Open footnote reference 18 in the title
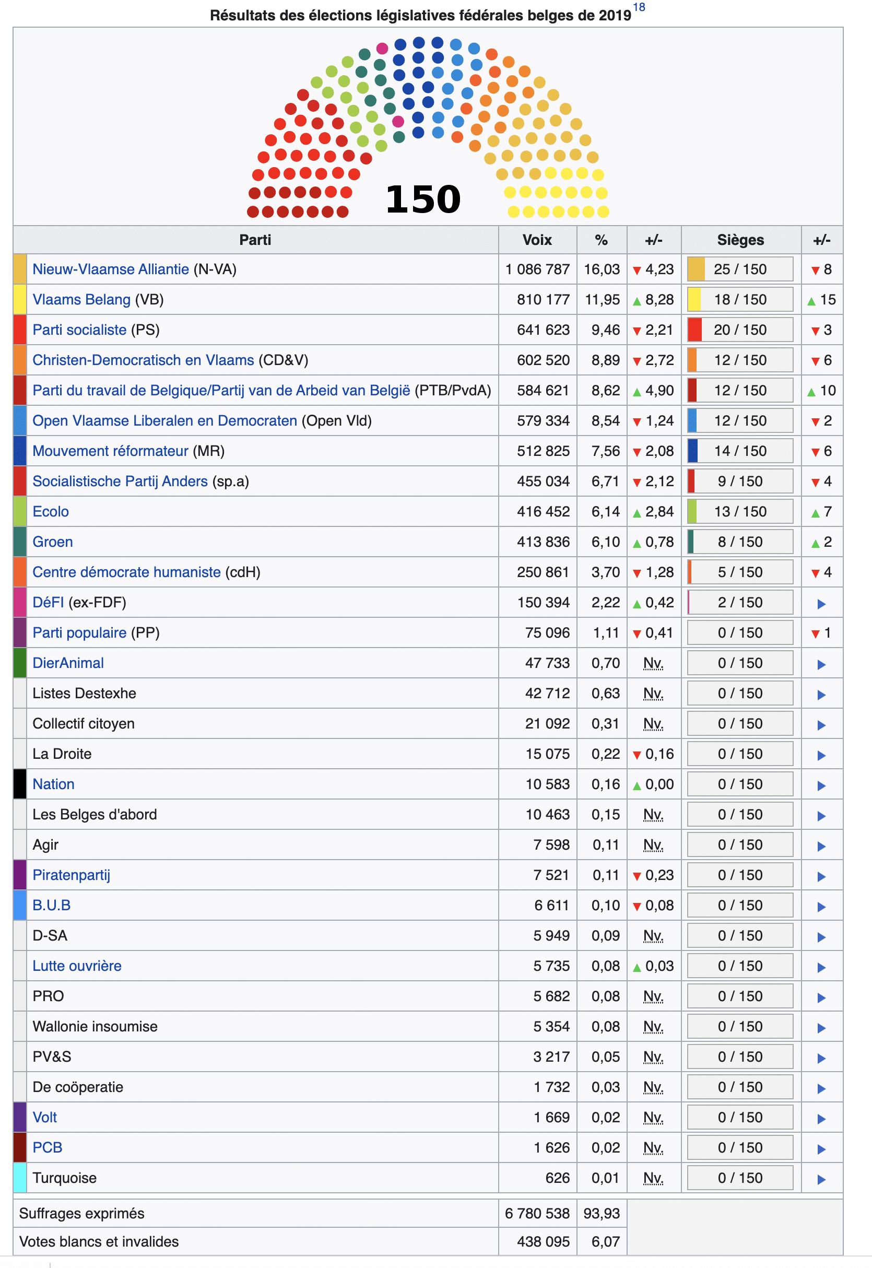This screenshot has height=1268, width=872. tap(639, 8)
